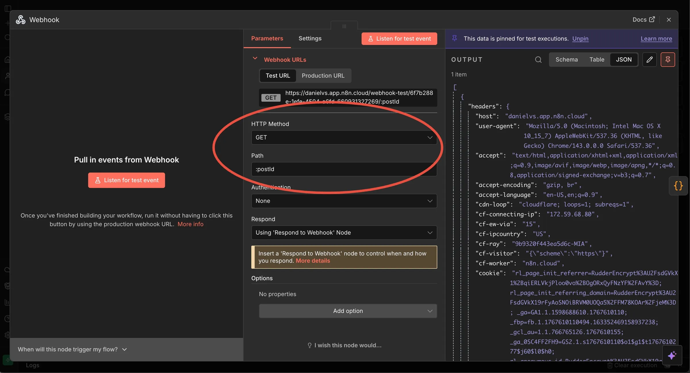Grab the panel drag handle at top

pos(344,26)
